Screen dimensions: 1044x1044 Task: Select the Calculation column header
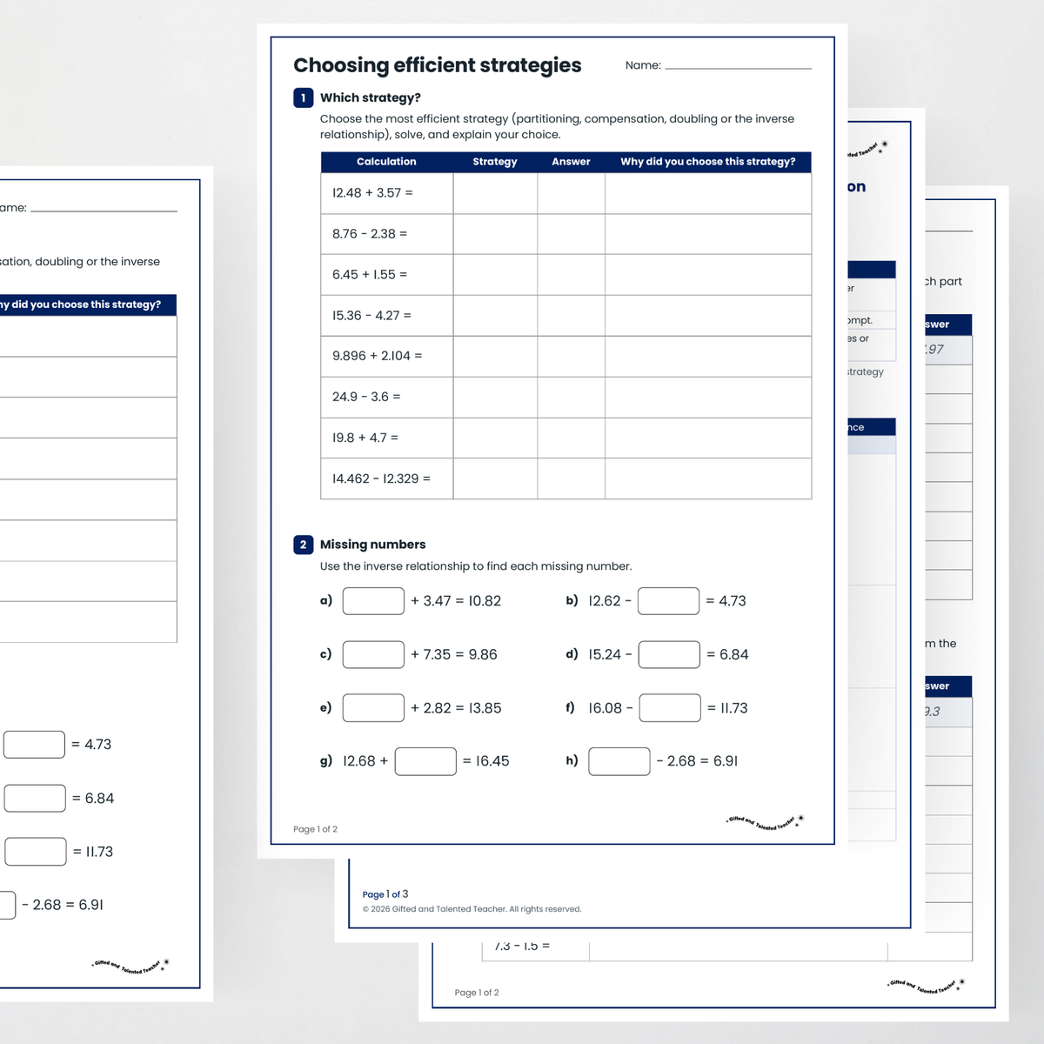pos(386,162)
